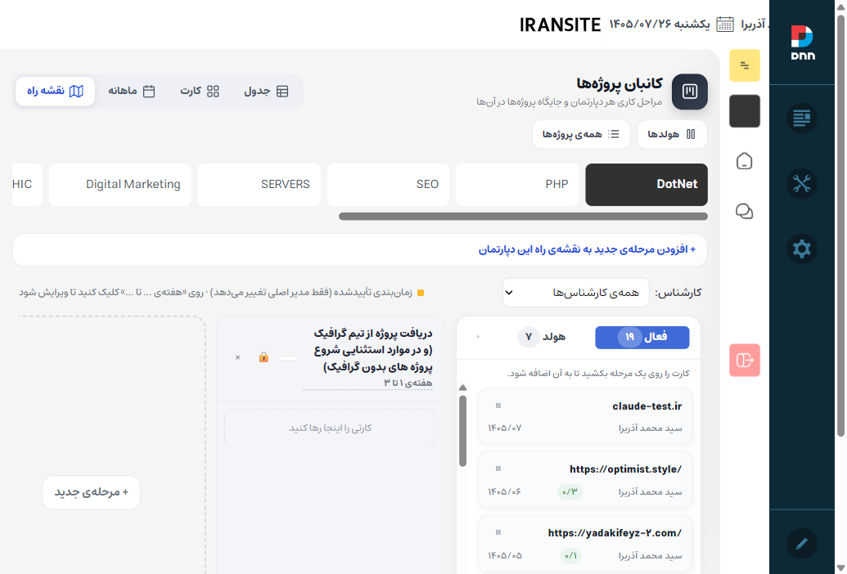The image size is (847, 574).
Task: Click drag handle on claude-test.ir card
Action: [498, 406]
